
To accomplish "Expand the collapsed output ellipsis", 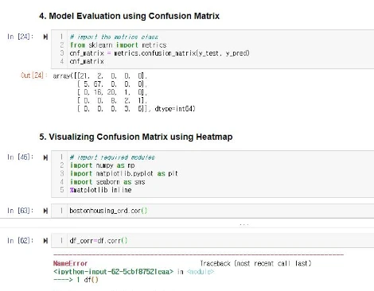I will [x=243, y=224].
